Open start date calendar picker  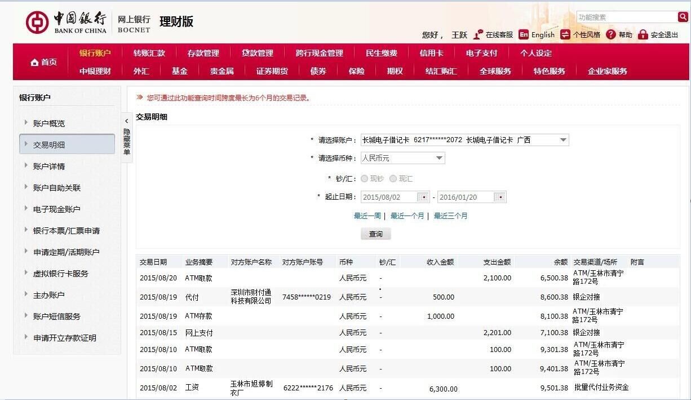click(423, 197)
